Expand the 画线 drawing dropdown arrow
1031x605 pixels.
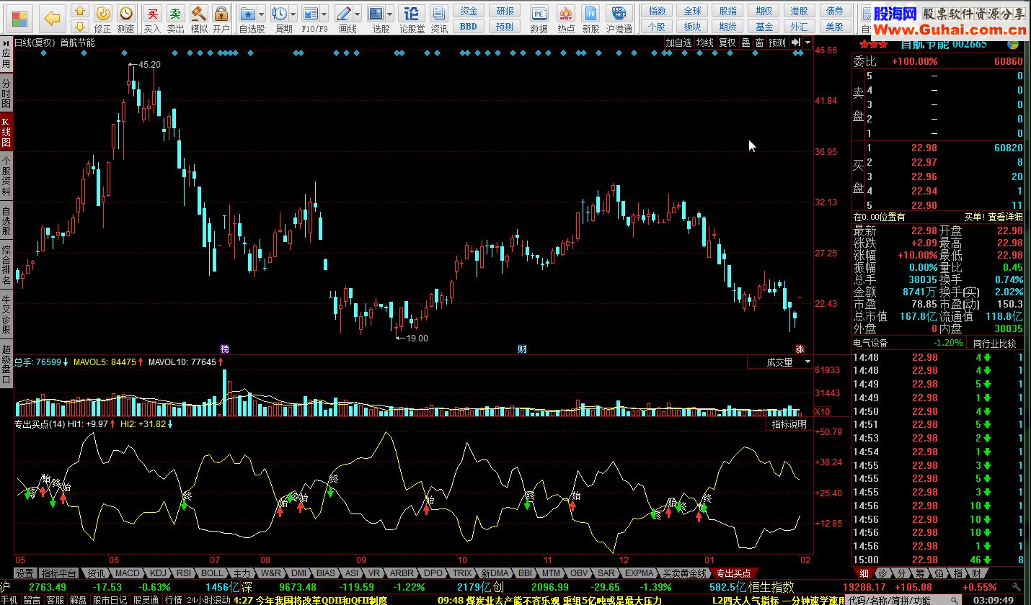358,14
